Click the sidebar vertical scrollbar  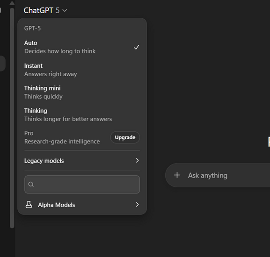pos(12,118)
